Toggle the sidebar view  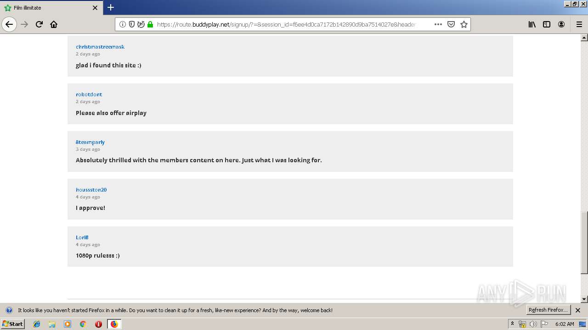coord(547,24)
